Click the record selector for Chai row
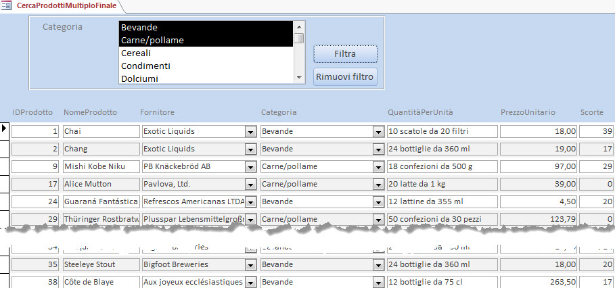Image resolution: width=615 pixels, height=288 pixels. (4, 132)
